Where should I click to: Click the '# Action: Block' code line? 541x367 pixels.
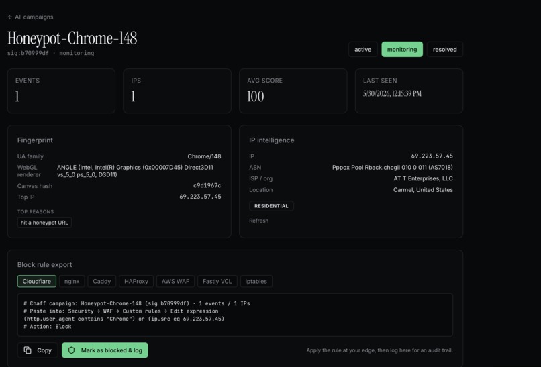pyautogui.click(x=47, y=327)
